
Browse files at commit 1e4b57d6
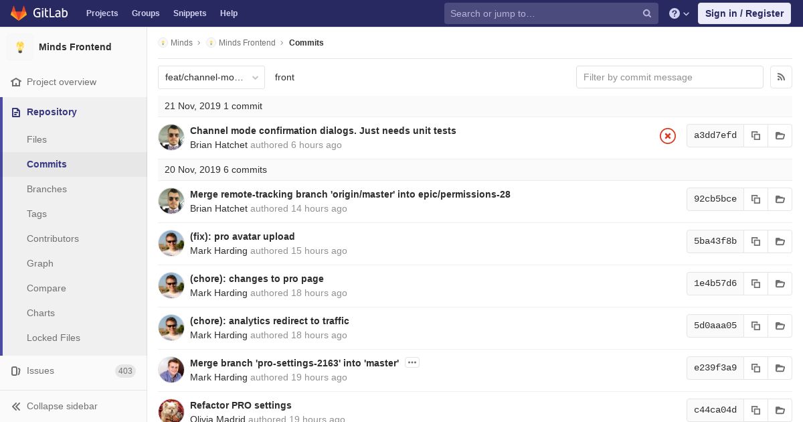[780, 283]
